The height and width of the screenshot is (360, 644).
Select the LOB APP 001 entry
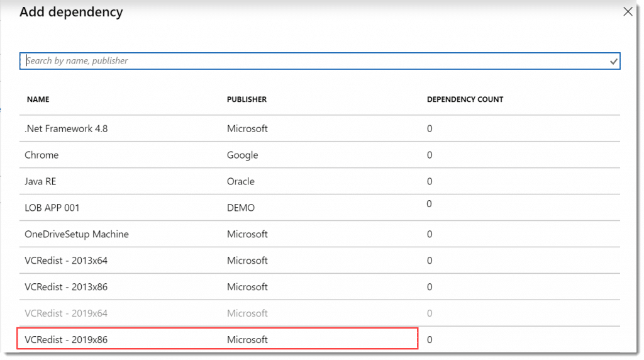(x=319, y=208)
